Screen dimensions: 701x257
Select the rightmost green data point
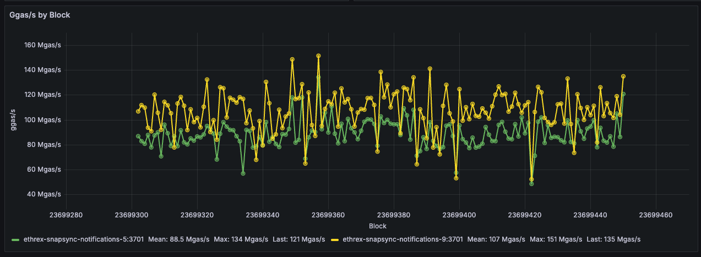click(x=623, y=94)
